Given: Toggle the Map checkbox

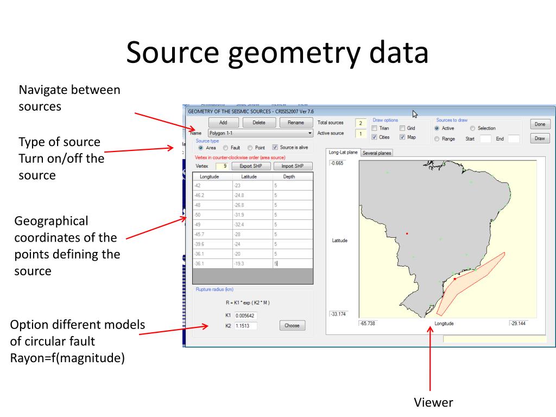Looking at the screenshot, I should pyautogui.click(x=402, y=137).
